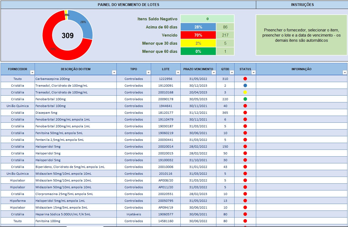
Task: Open the FORNECEDOR column filter dropdown
Action: tap(32, 73)
